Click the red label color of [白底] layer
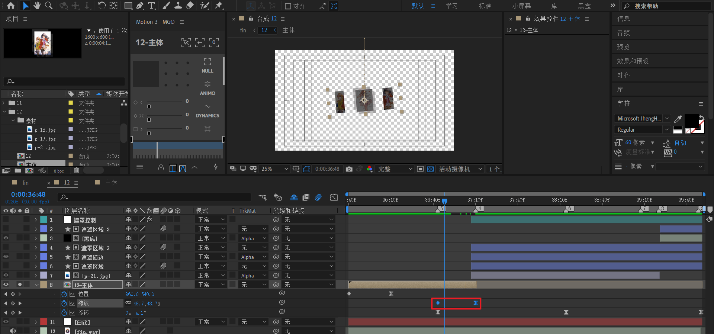The height and width of the screenshot is (334, 714). (x=44, y=322)
